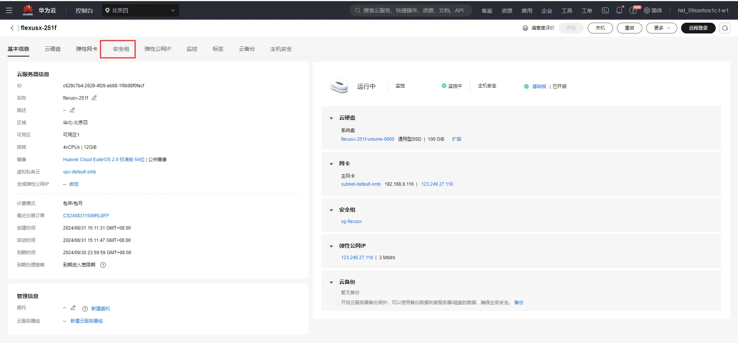Open the 主机安全 tab
Image resolution: width=738 pixels, height=343 pixels.
point(281,49)
